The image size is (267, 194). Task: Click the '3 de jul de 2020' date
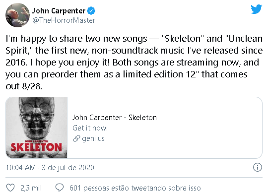[68, 168]
